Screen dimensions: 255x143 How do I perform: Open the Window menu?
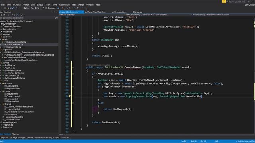(90, 5)
